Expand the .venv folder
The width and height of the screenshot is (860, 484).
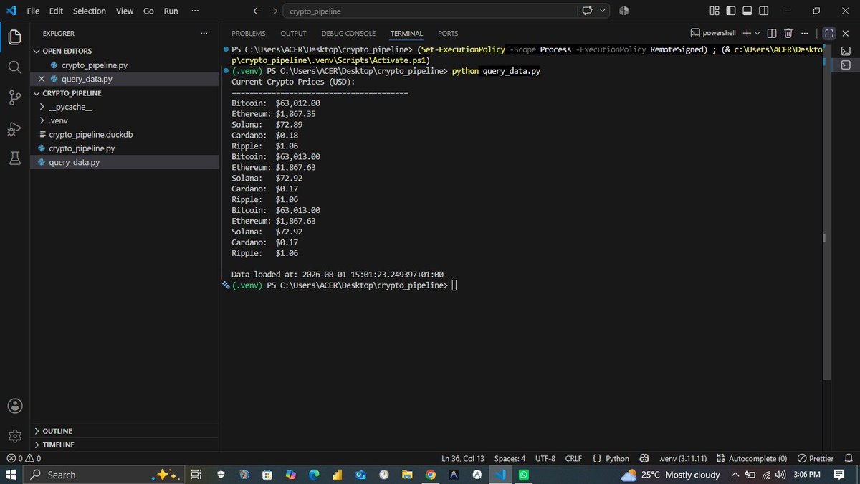124,120
